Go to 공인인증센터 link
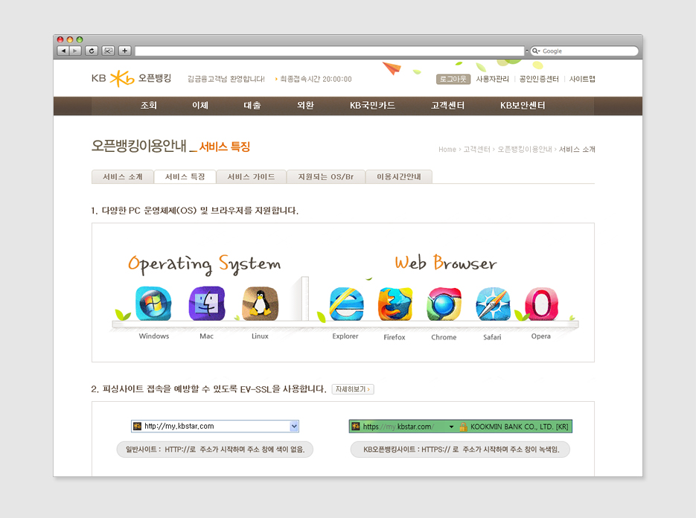This screenshot has width=696, height=518. click(539, 79)
